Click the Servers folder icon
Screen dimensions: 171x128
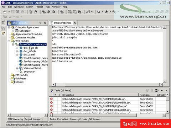pos(13,82)
